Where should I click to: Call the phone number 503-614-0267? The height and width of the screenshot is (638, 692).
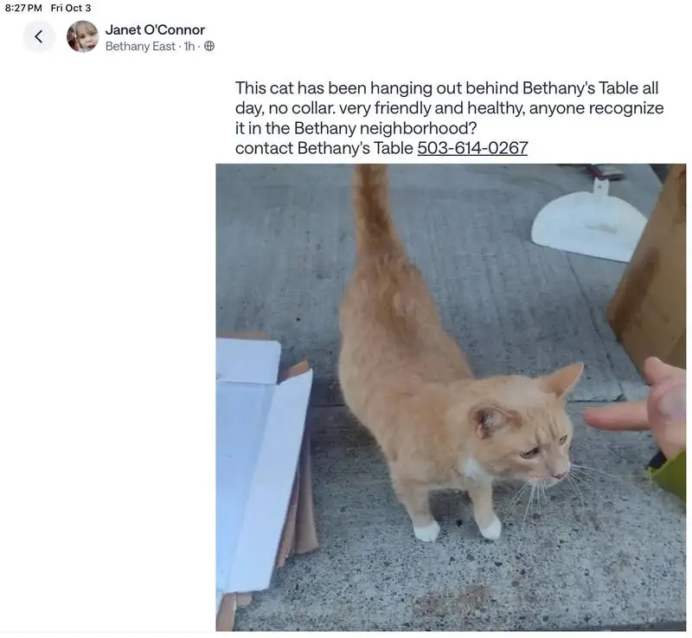click(472, 148)
